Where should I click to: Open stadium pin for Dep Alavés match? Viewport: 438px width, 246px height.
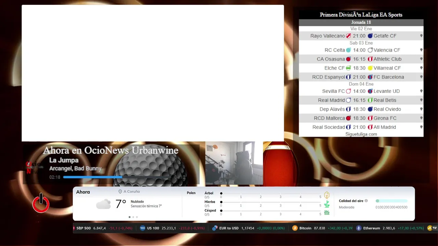[x=421, y=109]
